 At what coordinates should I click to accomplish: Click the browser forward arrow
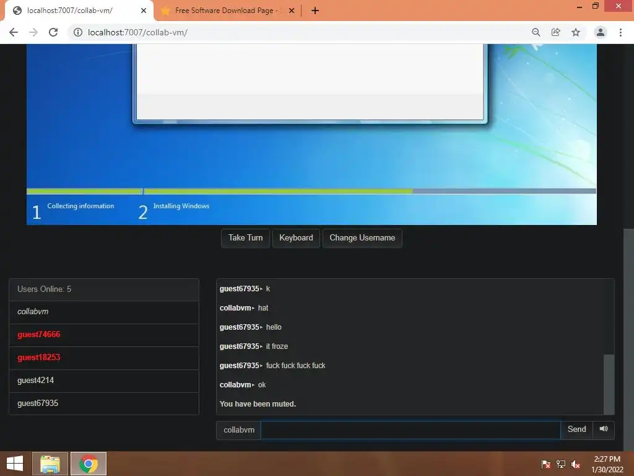click(x=33, y=32)
